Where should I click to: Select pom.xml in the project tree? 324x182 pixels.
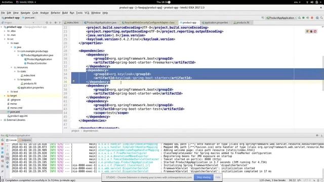[x=15, y=112]
